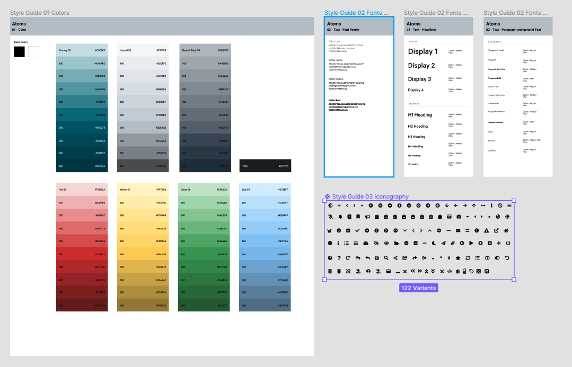The height and width of the screenshot is (367, 572).
Task: Click the camera icon in the iconography grid
Action: [459, 217]
